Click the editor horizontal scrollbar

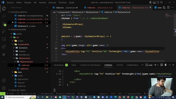(x=118, y=61)
